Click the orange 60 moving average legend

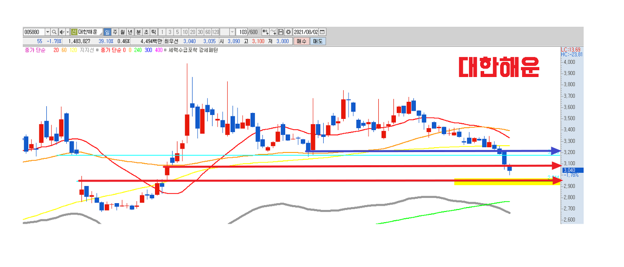(64, 50)
